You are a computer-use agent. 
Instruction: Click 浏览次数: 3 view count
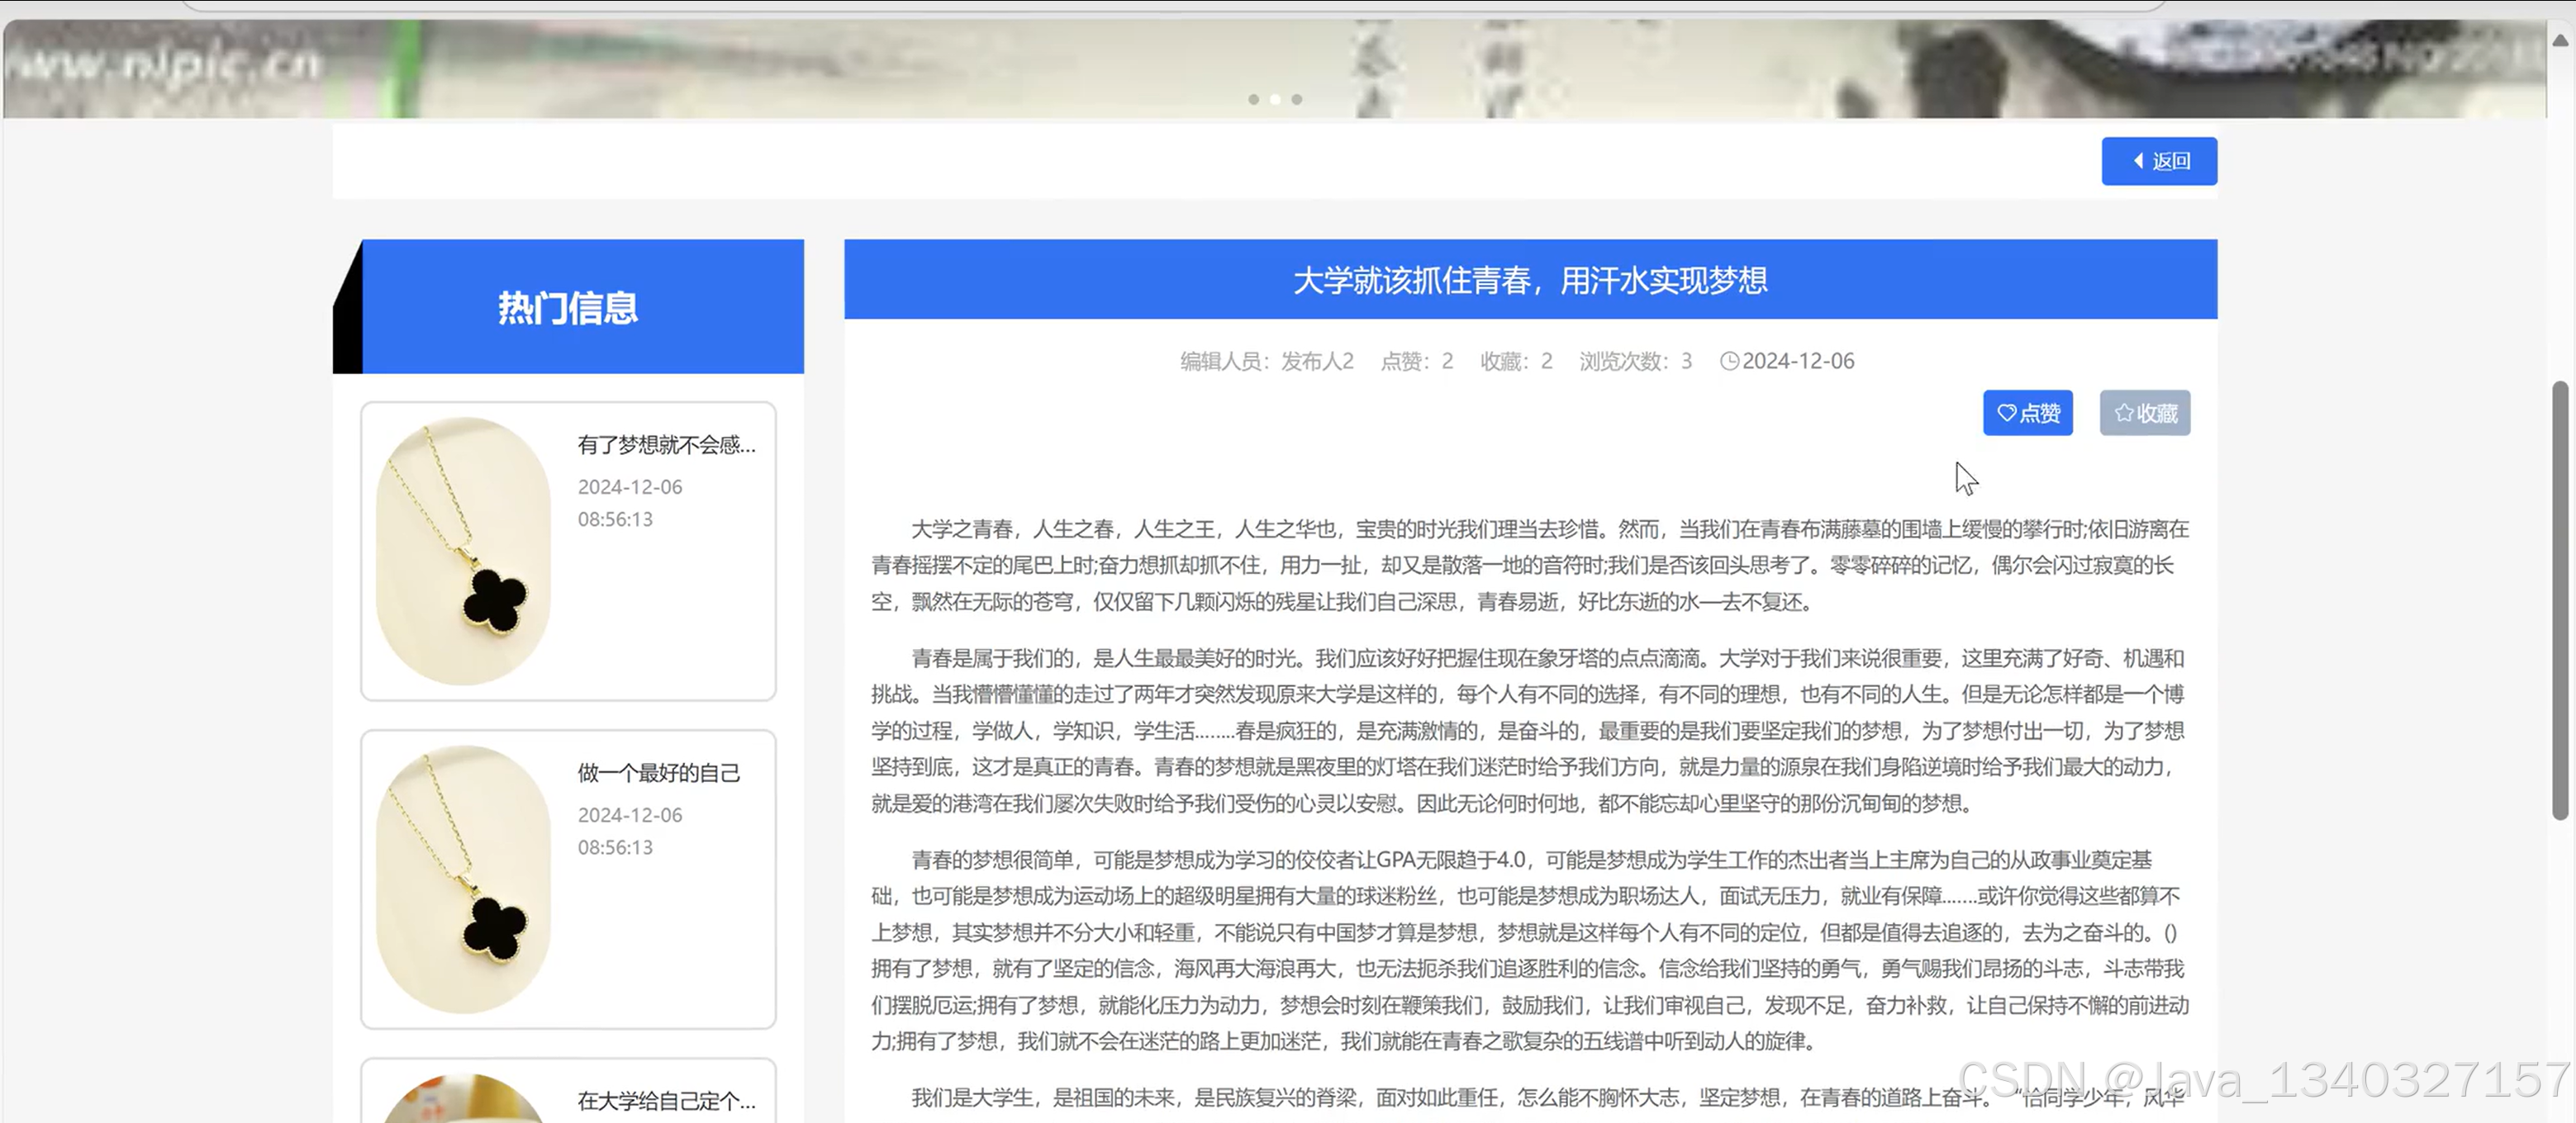pyautogui.click(x=1635, y=361)
